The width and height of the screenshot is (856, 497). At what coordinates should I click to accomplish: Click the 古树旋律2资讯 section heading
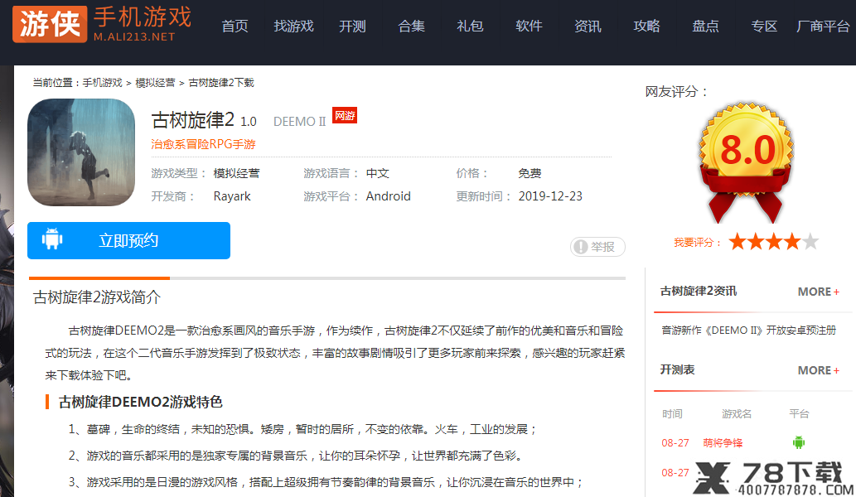[699, 292]
